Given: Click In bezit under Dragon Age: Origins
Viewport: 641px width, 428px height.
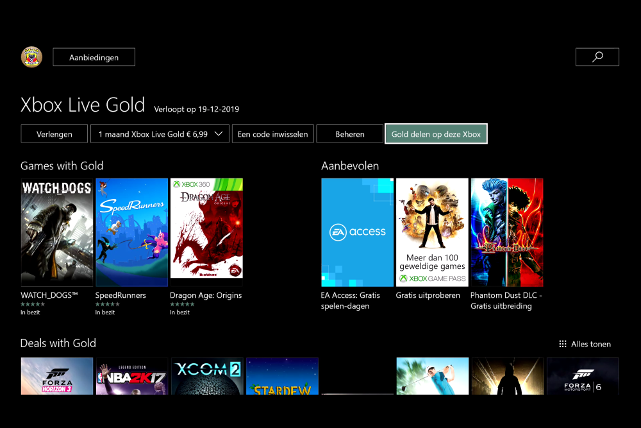Looking at the screenshot, I should point(180,312).
